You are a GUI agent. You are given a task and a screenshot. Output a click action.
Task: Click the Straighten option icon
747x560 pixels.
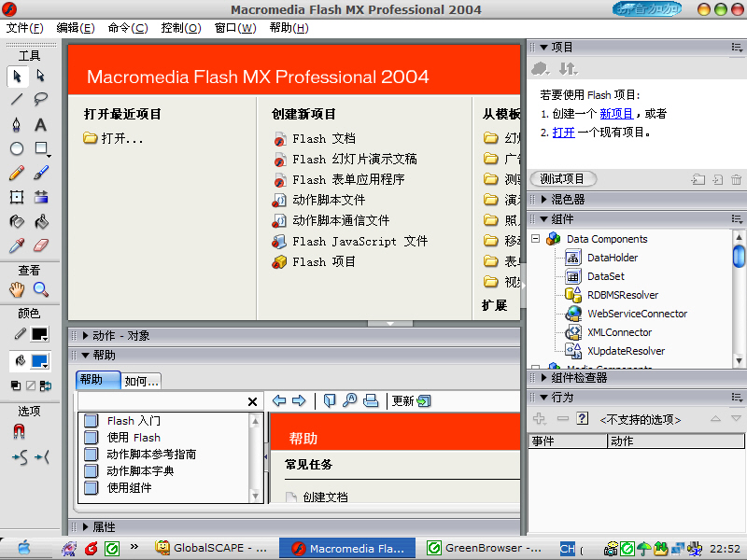[43, 457]
